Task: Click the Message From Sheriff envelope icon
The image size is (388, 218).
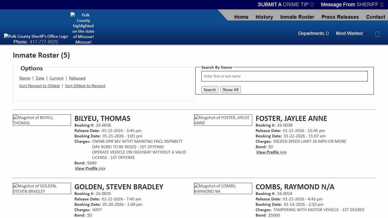Action: coord(381,5)
